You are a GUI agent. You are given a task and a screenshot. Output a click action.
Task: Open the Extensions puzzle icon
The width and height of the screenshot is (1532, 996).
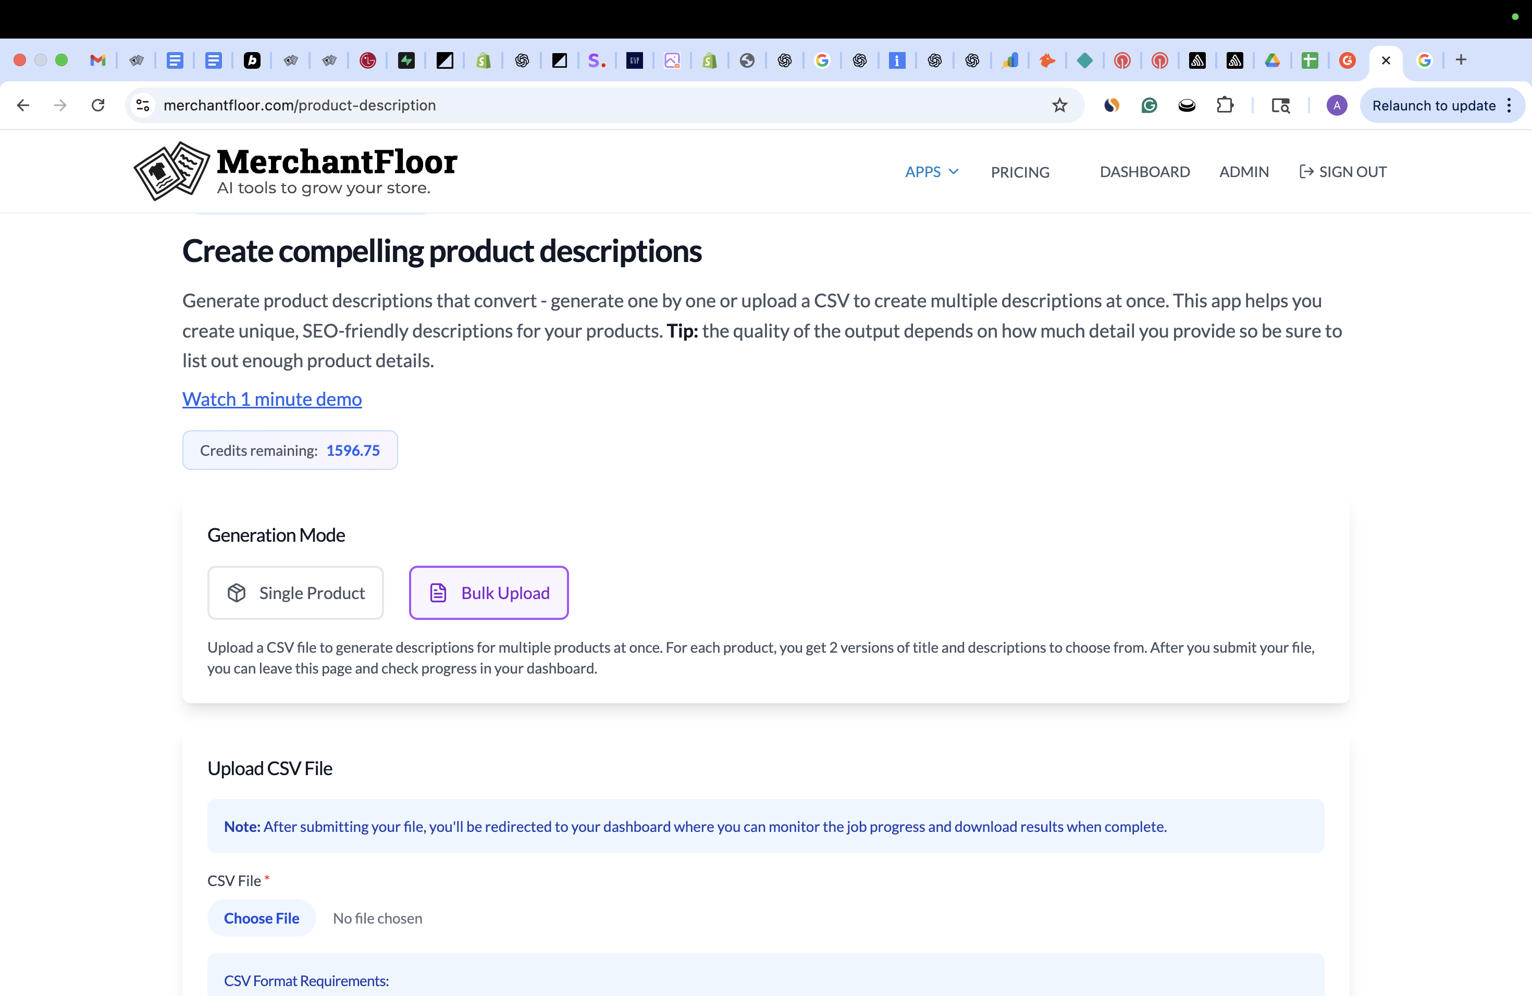click(x=1225, y=106)
